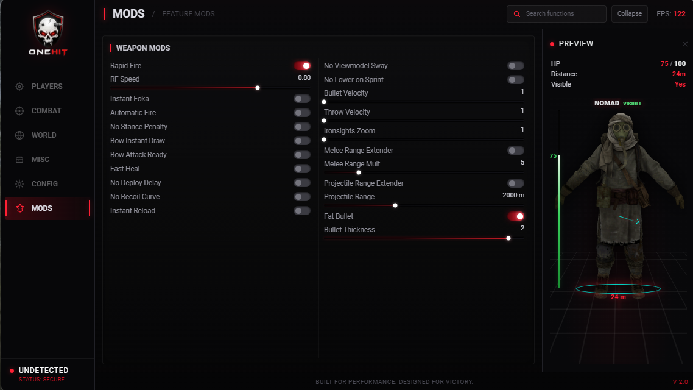693x390 pixels.
Task: Enable the Fast Heal toggle
Action: click(x=302, y=169)
